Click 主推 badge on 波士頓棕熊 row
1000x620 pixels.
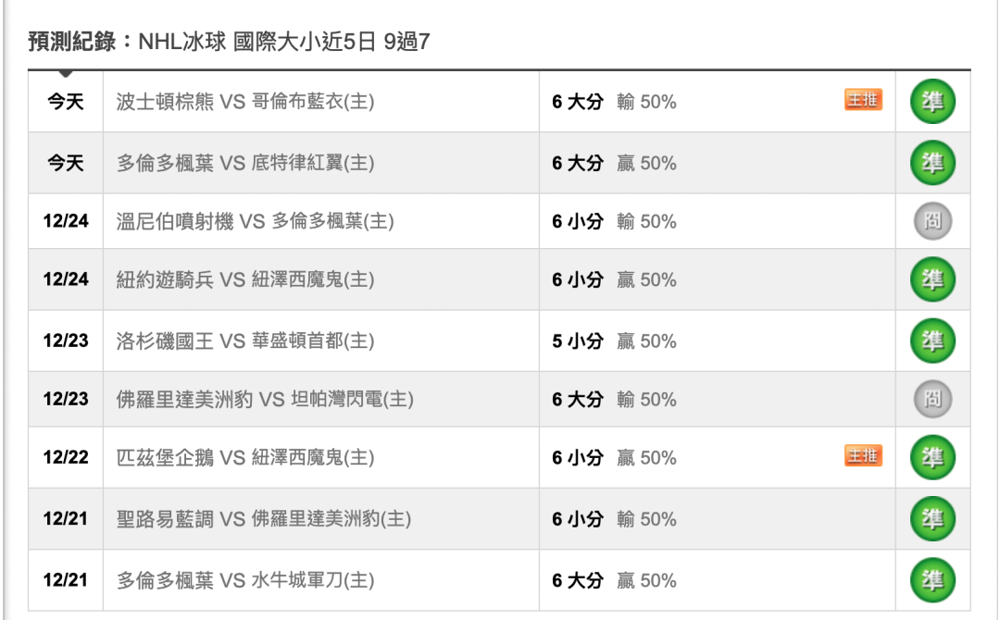pyautogui.click(x=863, y=99)
